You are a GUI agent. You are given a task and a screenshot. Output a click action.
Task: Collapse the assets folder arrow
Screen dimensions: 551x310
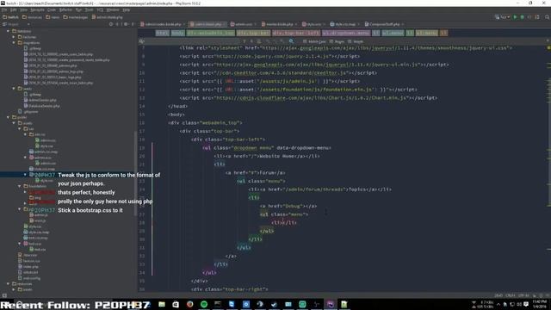(14, 123)
